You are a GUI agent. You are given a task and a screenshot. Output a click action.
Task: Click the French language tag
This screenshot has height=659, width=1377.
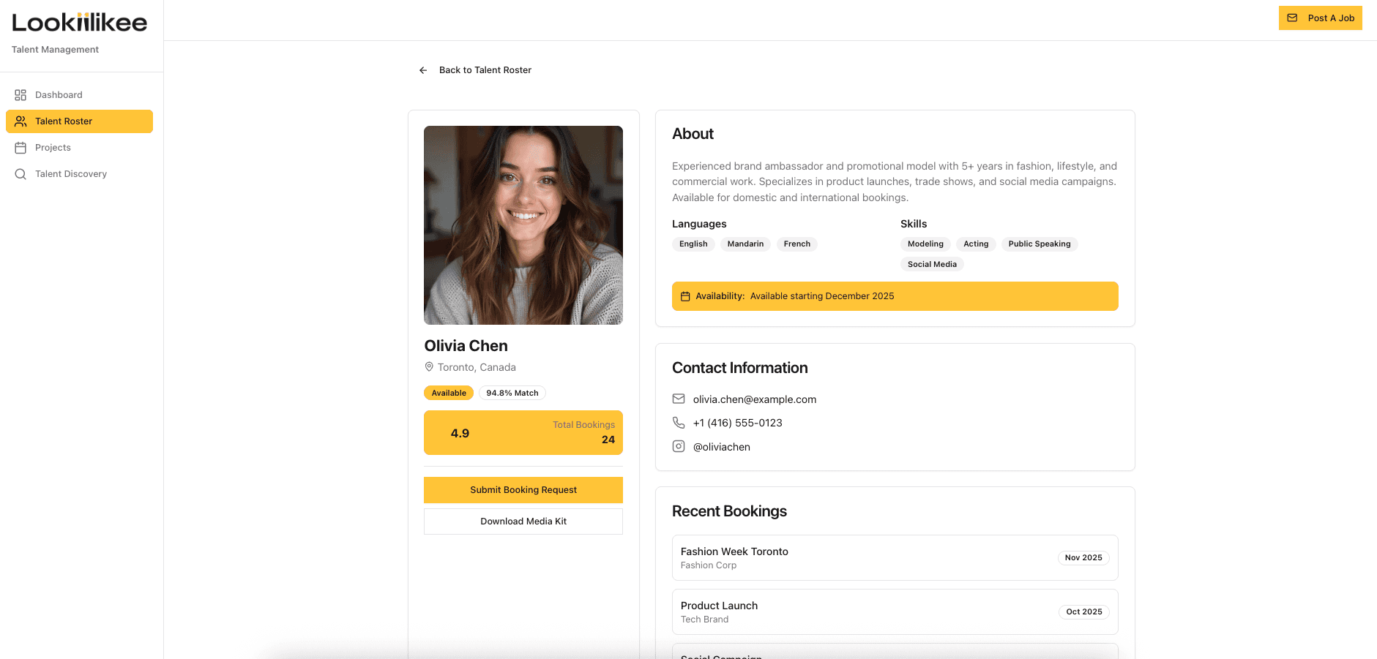(797, 244)
